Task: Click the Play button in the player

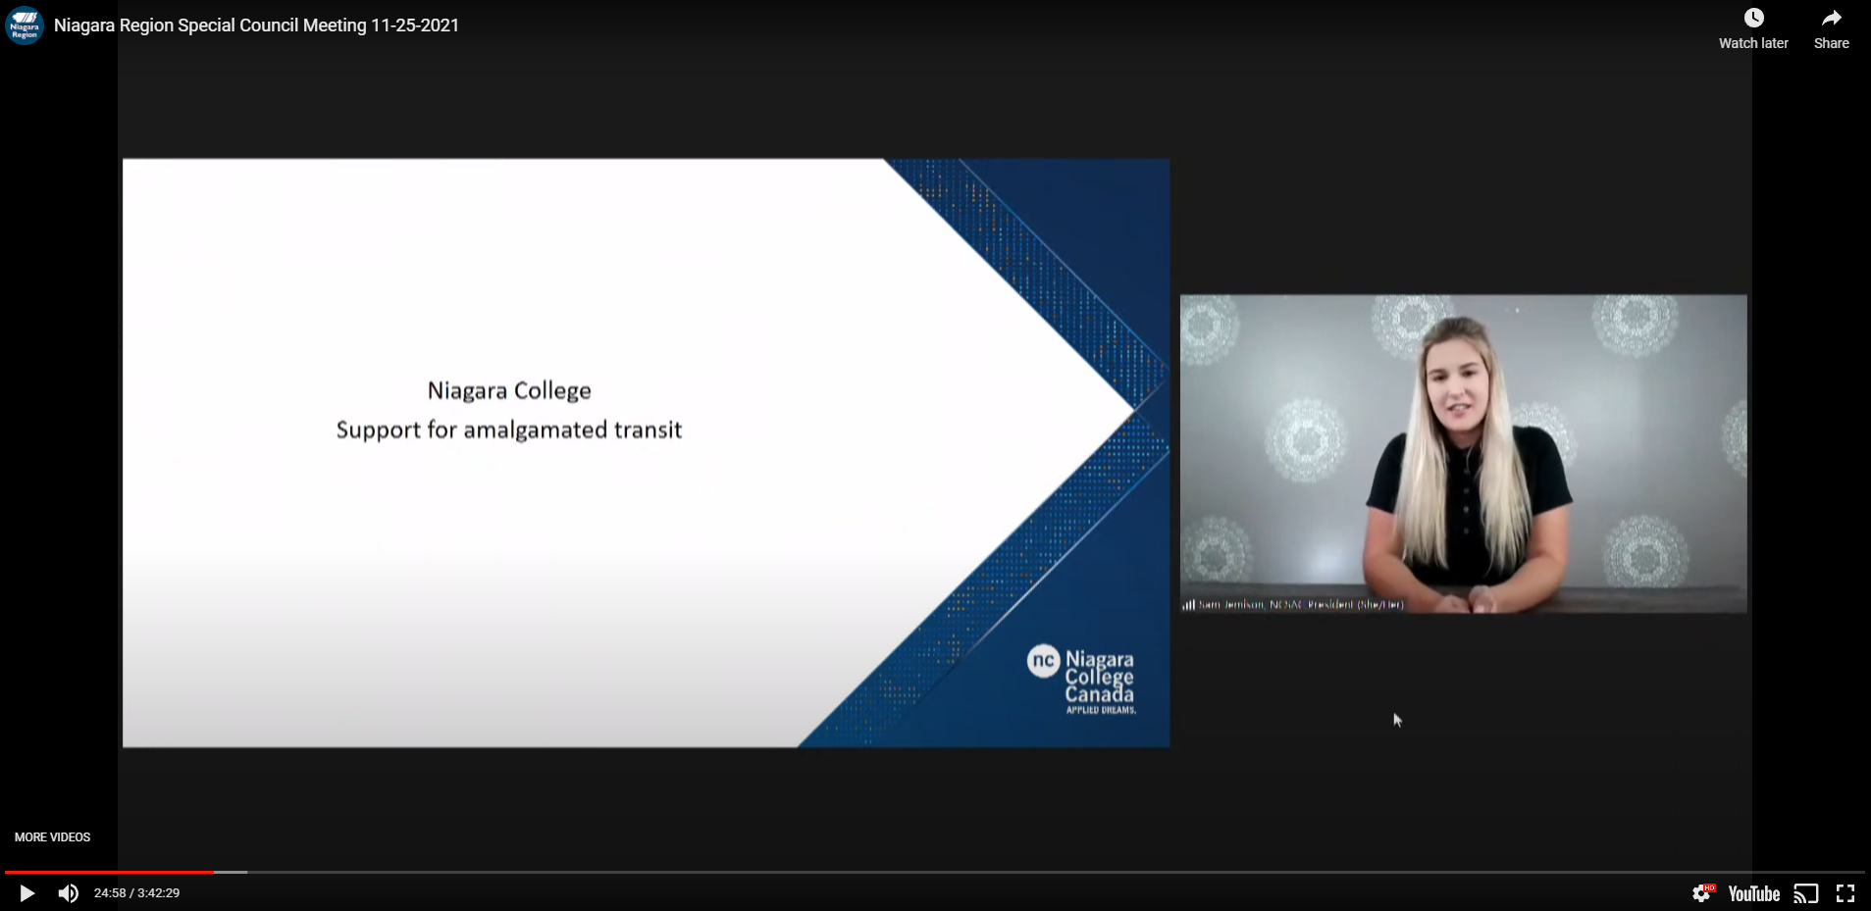Action: point(26,893)
